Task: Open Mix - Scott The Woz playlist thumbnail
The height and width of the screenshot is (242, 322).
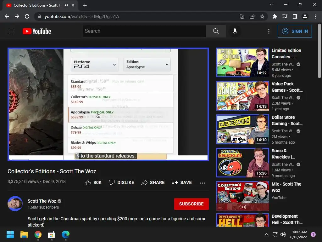Action: click(x=242, y=196)
